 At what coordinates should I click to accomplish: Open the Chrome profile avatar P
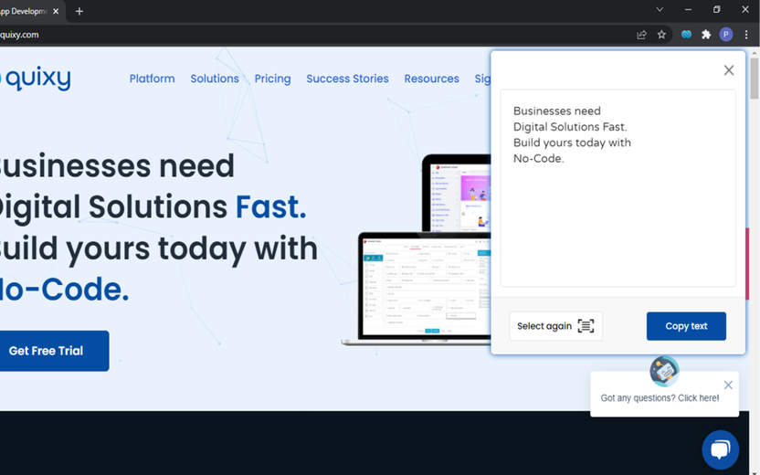[725, 35]
